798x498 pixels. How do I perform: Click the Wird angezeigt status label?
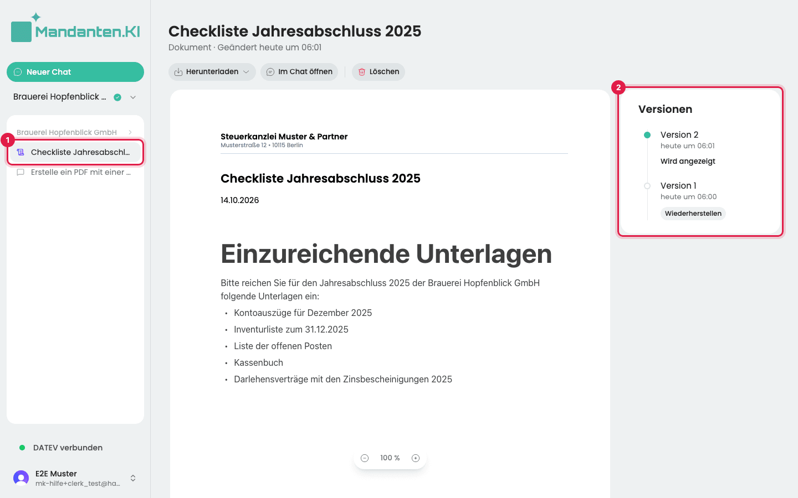pos(688,162)
